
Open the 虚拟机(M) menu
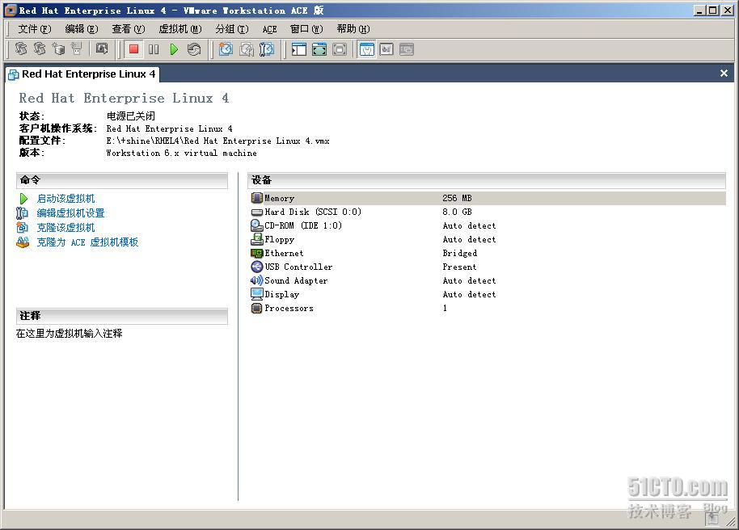[180, 29]
